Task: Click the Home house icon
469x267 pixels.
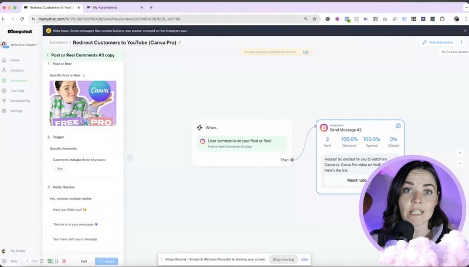Action: coord(4,60)
